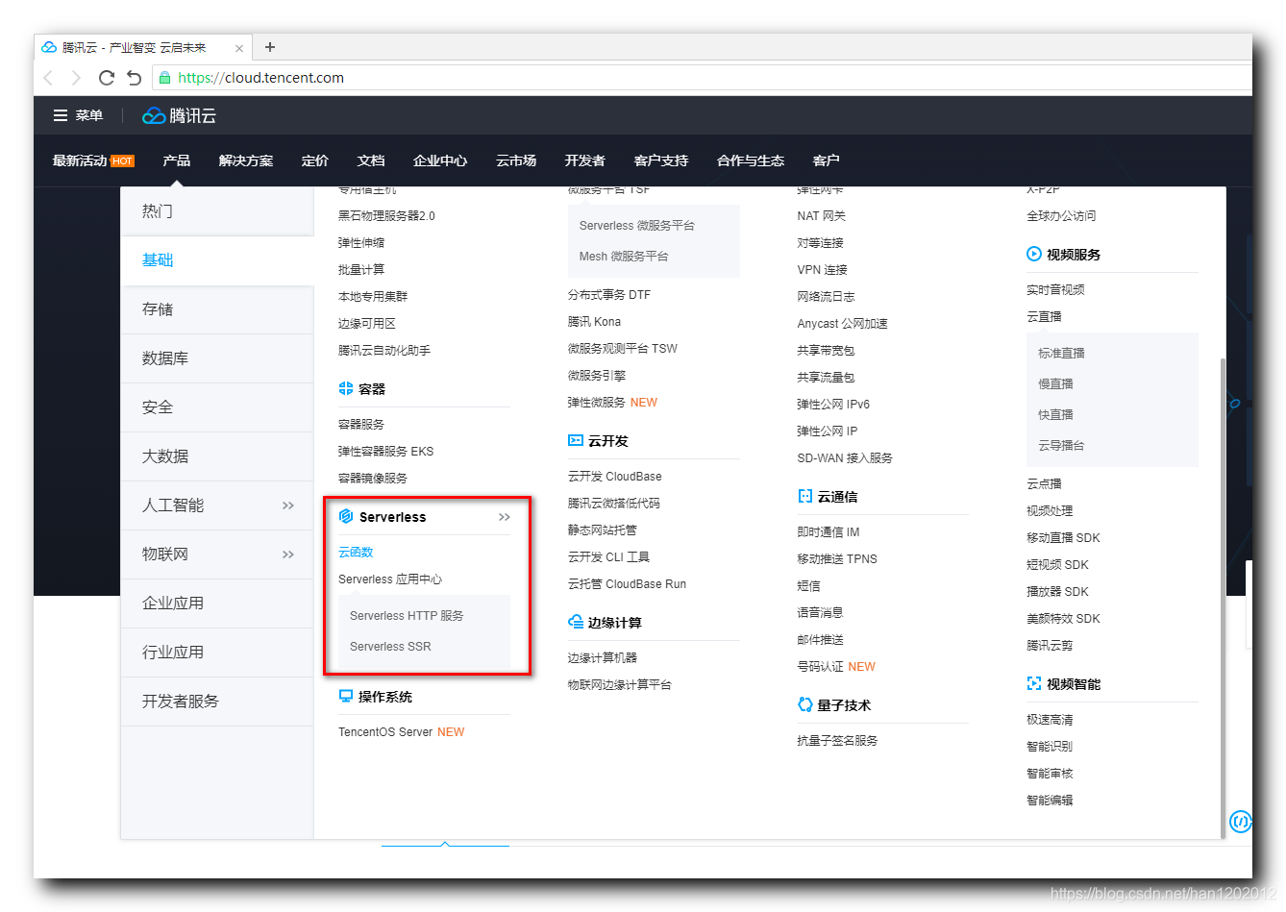Select the 存储 category tab

click(x=217, y=309)
